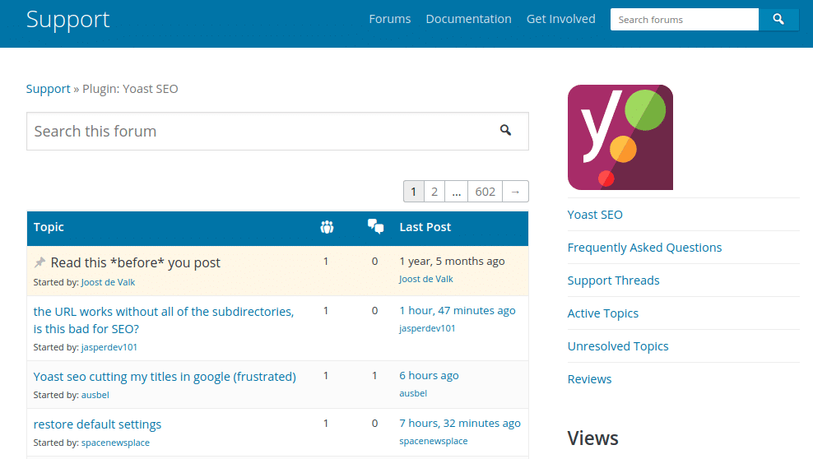Open Unresolved Topics sidebar link
813x459 pixels.
coord(618,346)
